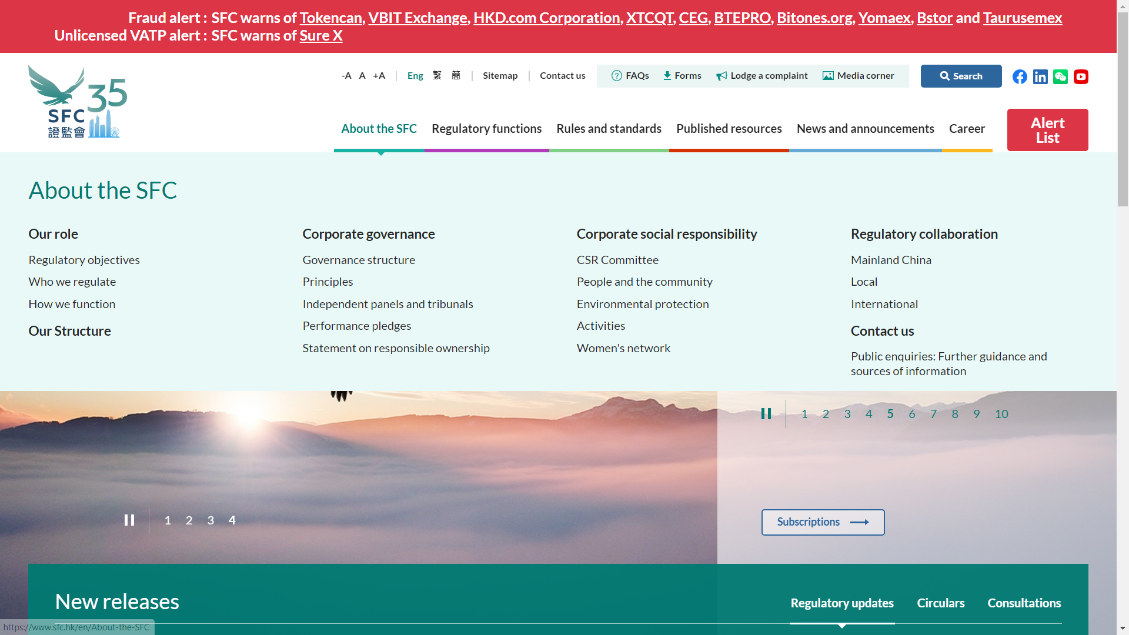
Task: Switch to Simplified Chinese (簡)
Action: point(456,75)
